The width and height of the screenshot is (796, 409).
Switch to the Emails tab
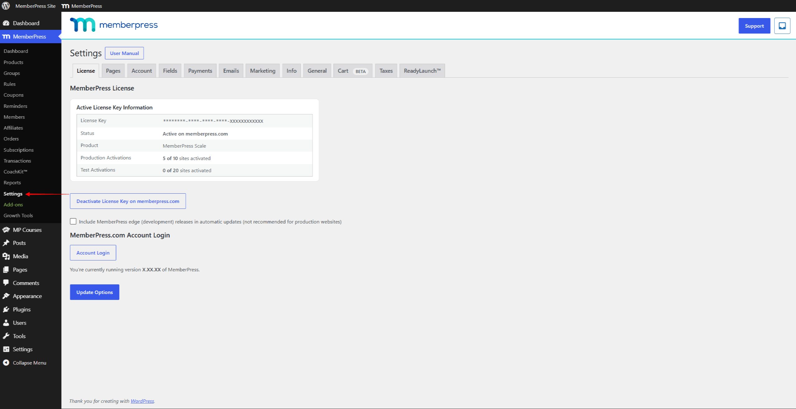(231, 71)
